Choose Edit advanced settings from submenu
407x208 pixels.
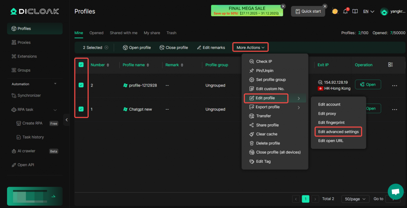(x=338, y=132)
